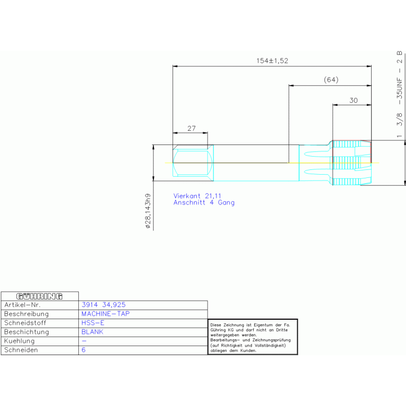Viewport: 406px width, 406px height.
Task: Select the (64) reference dimension
Action: click(x=331, y=80)
